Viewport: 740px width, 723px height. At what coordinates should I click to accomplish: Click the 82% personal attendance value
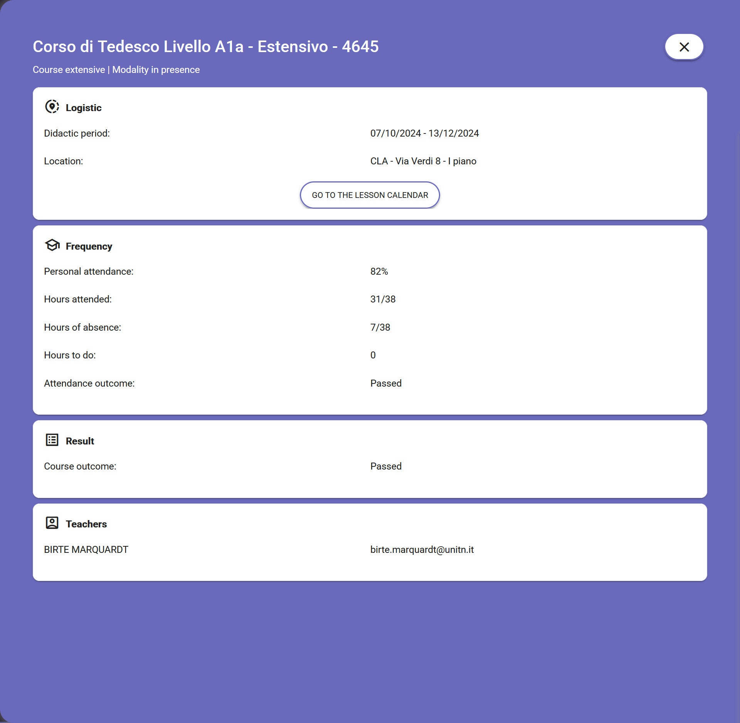coord(379,271)
